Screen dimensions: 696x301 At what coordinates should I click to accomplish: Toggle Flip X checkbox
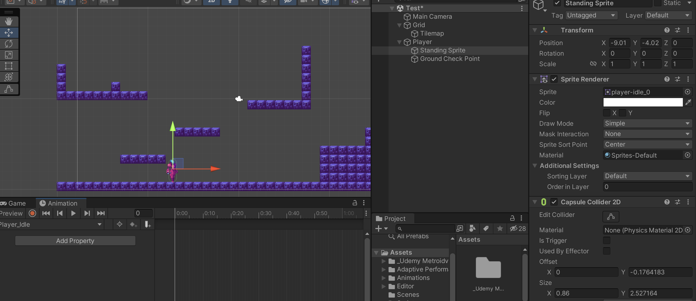(606, 113)
